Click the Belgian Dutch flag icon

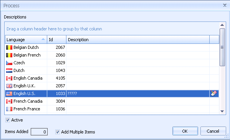pos(9,47)
